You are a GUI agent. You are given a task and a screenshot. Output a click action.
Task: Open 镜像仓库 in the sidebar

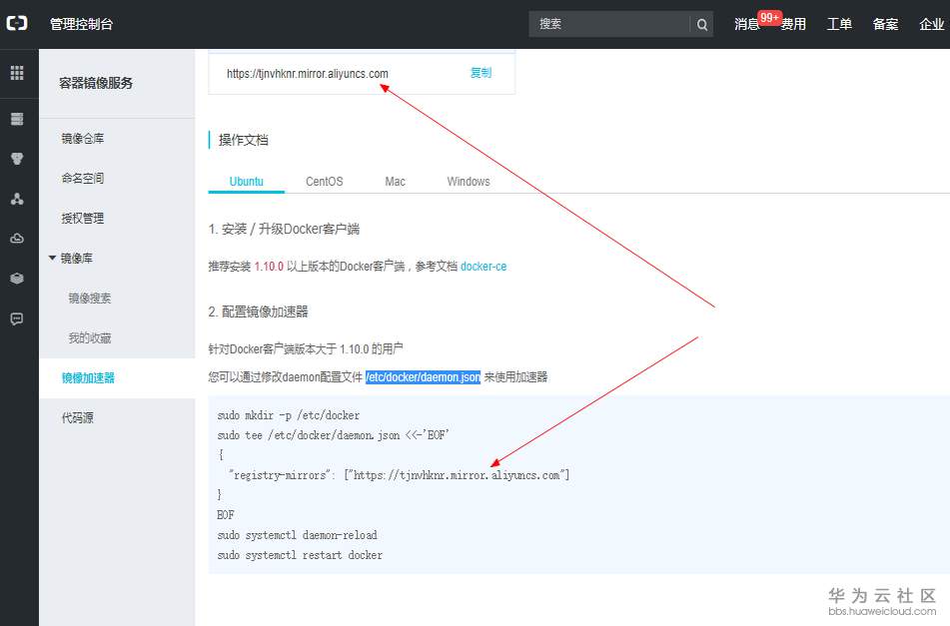[x=82, y=138]
